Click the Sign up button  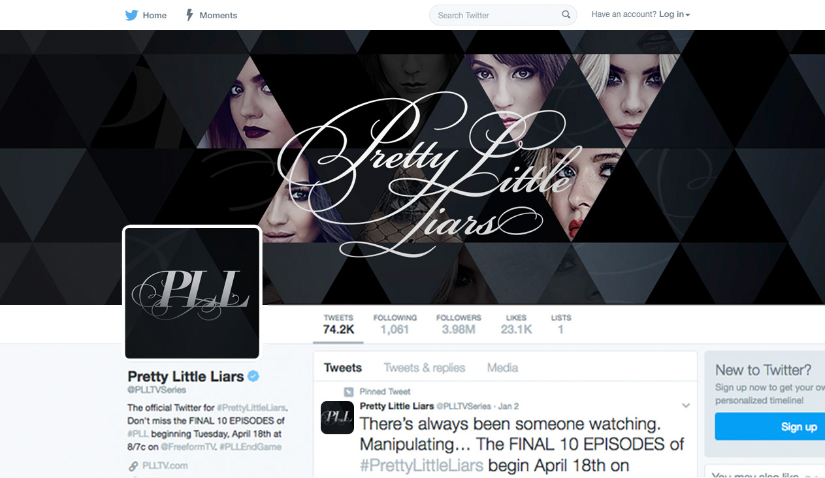(x=769, y=426)
